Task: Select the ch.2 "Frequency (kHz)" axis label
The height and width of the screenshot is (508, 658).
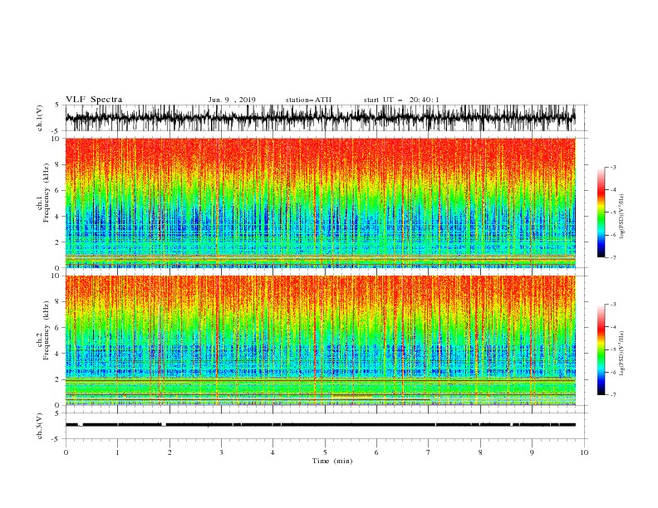Action: click(x=47, y=330)
